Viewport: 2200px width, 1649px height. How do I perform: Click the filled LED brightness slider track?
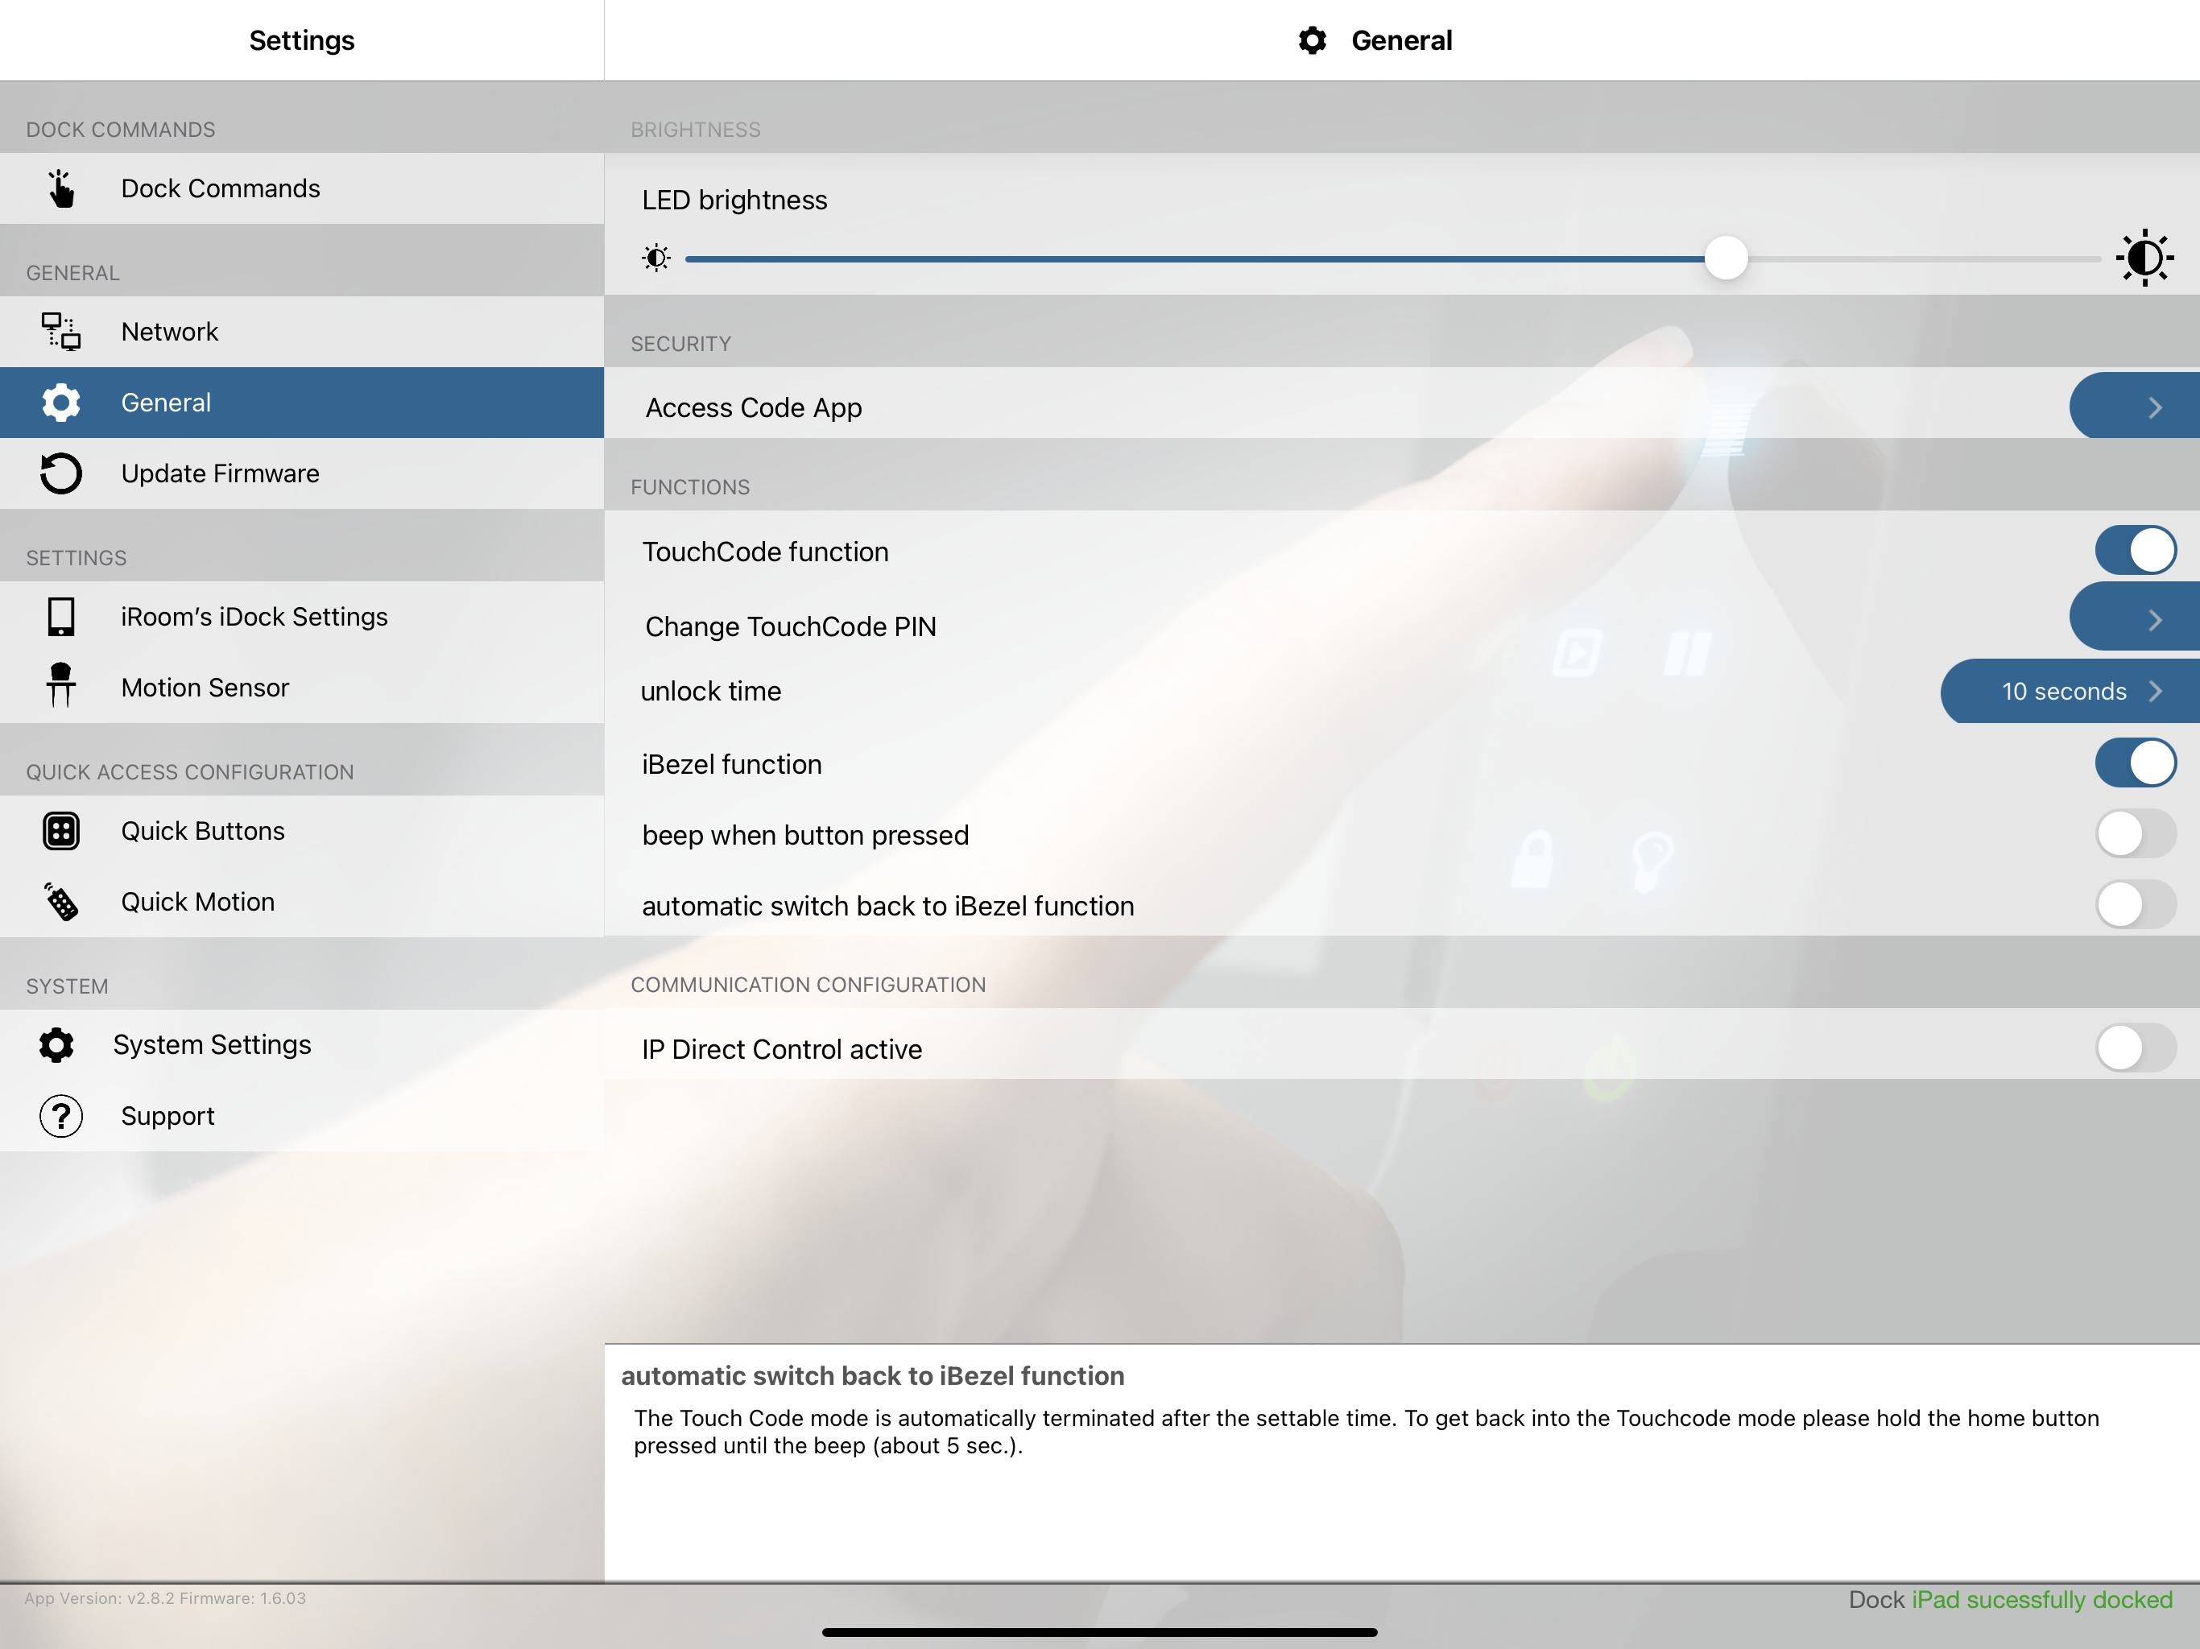coord(1194,258)
